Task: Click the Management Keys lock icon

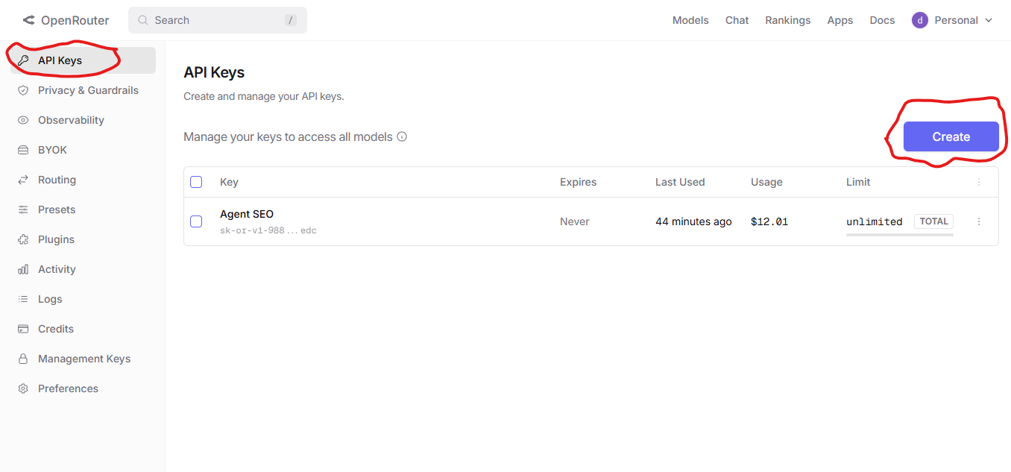Action: coord(23,359)
